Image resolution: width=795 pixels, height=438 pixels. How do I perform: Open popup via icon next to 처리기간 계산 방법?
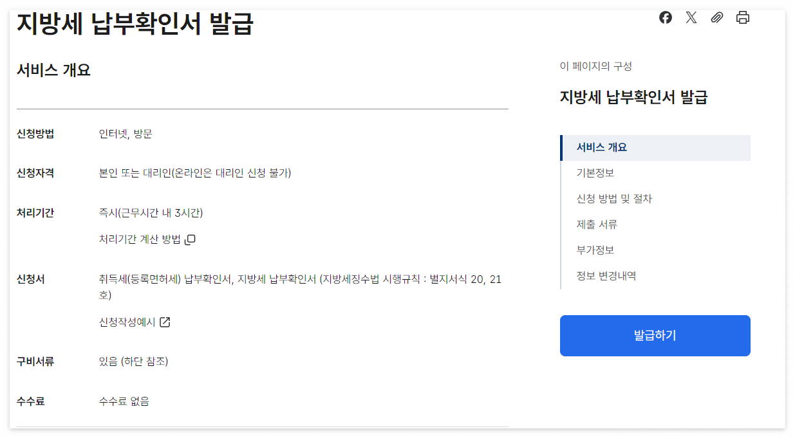191,239
